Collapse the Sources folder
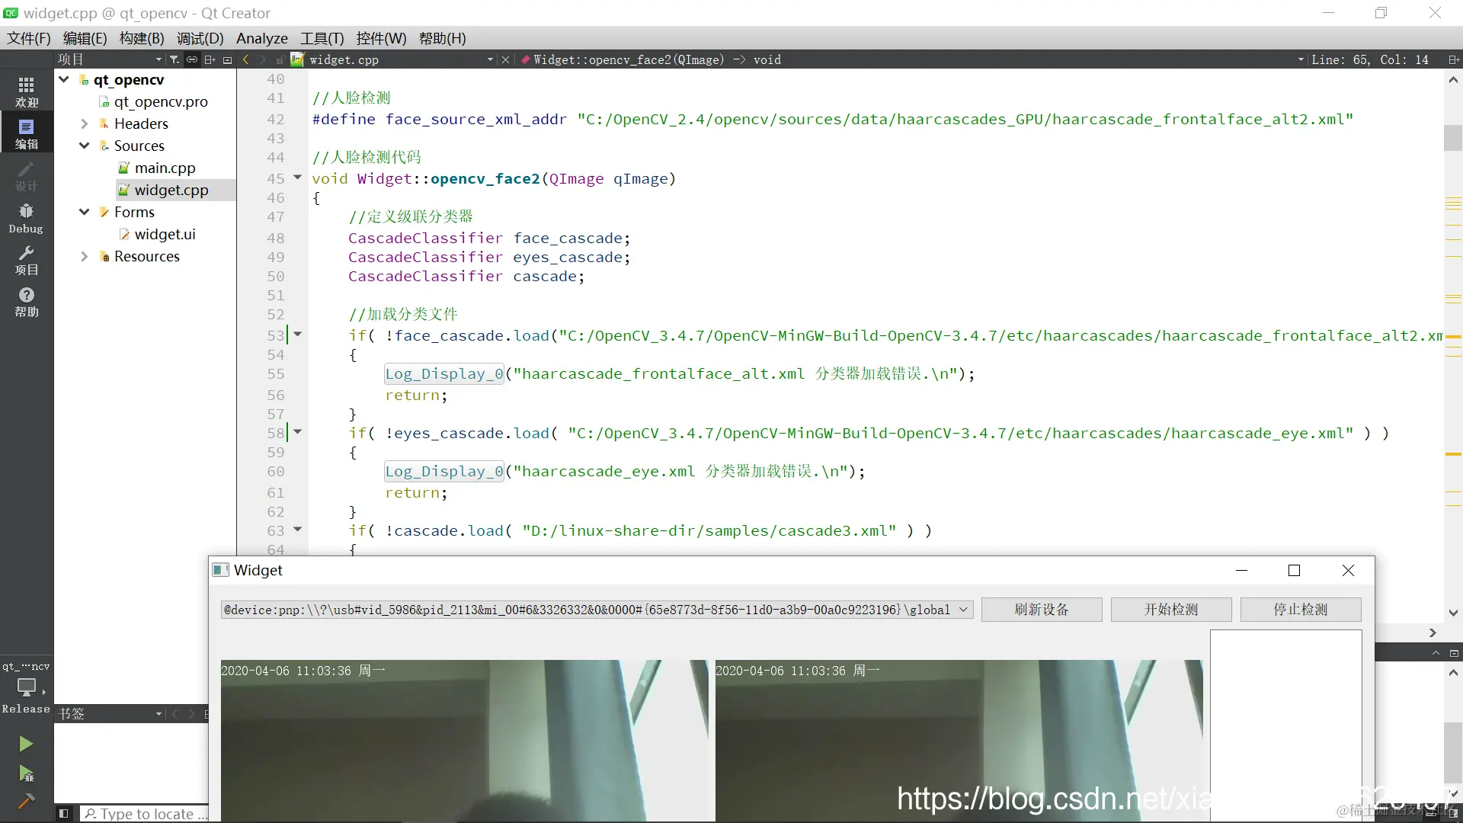The image size is (1463, 823). point(85,146)
